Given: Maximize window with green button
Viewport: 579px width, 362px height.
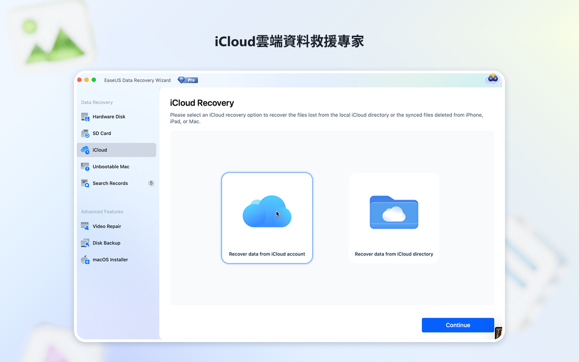Looking at the screenshot, I should (94, 80).
